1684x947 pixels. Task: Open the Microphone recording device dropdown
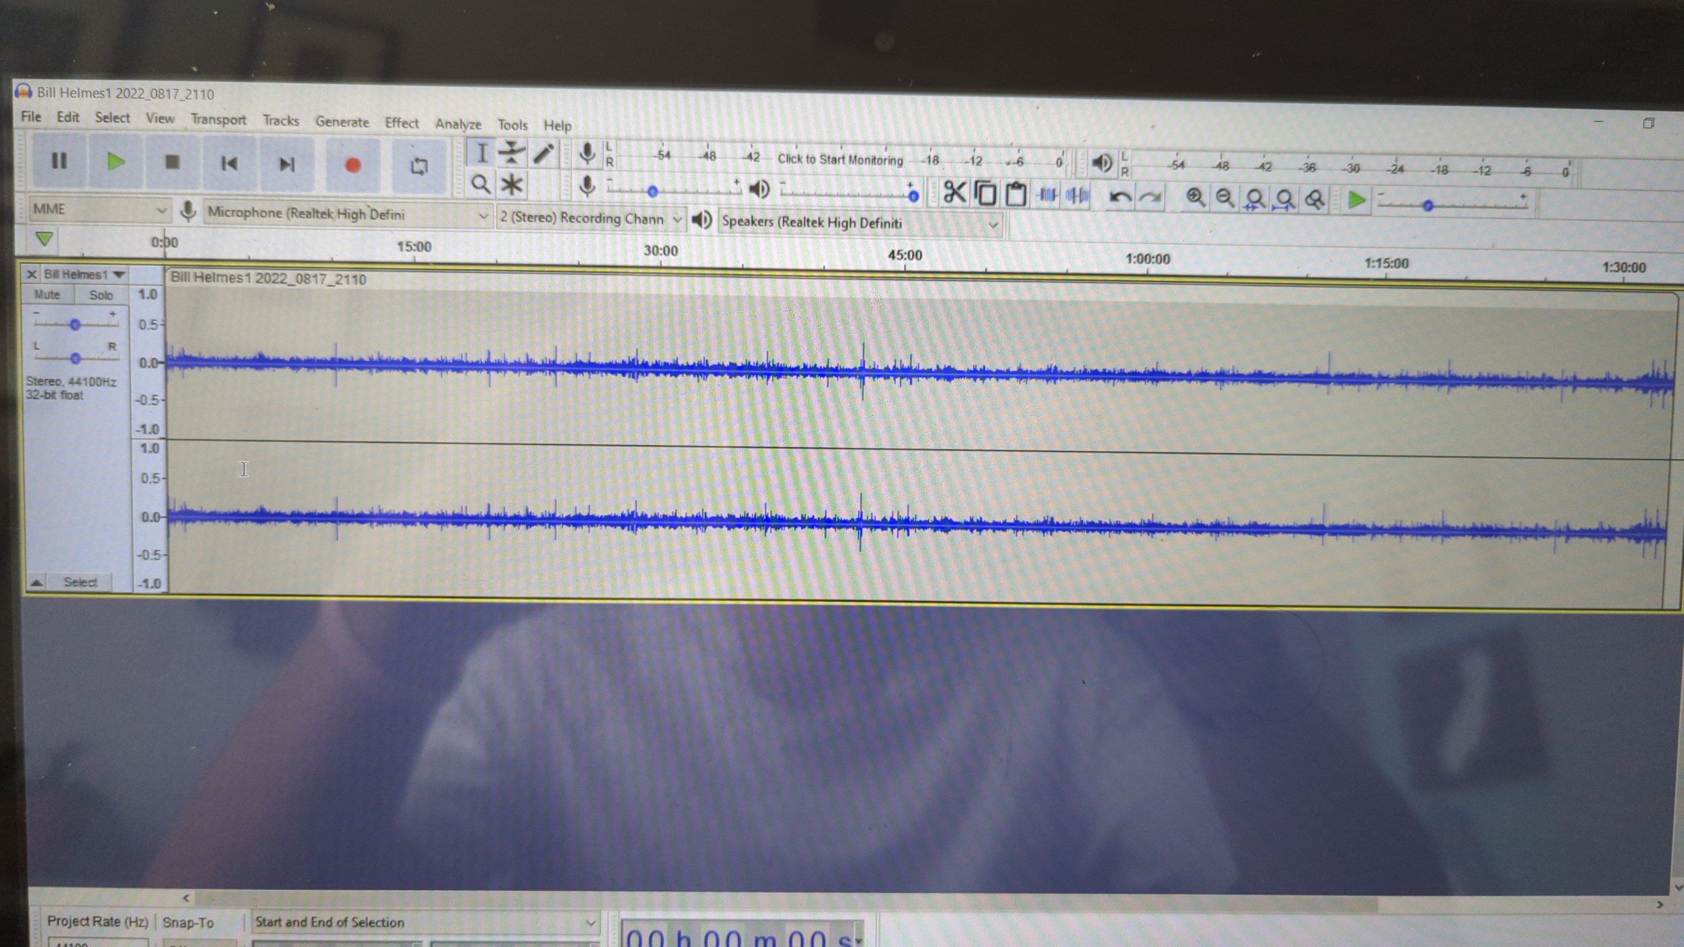click(347, 214)
